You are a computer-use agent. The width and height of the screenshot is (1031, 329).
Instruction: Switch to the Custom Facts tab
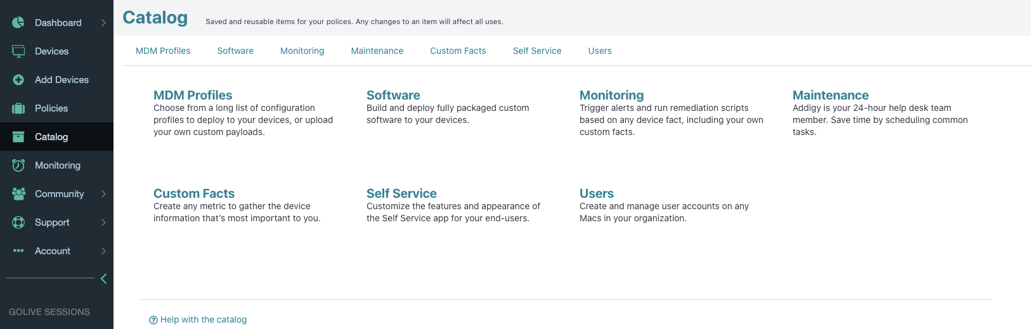coord(458,51)
